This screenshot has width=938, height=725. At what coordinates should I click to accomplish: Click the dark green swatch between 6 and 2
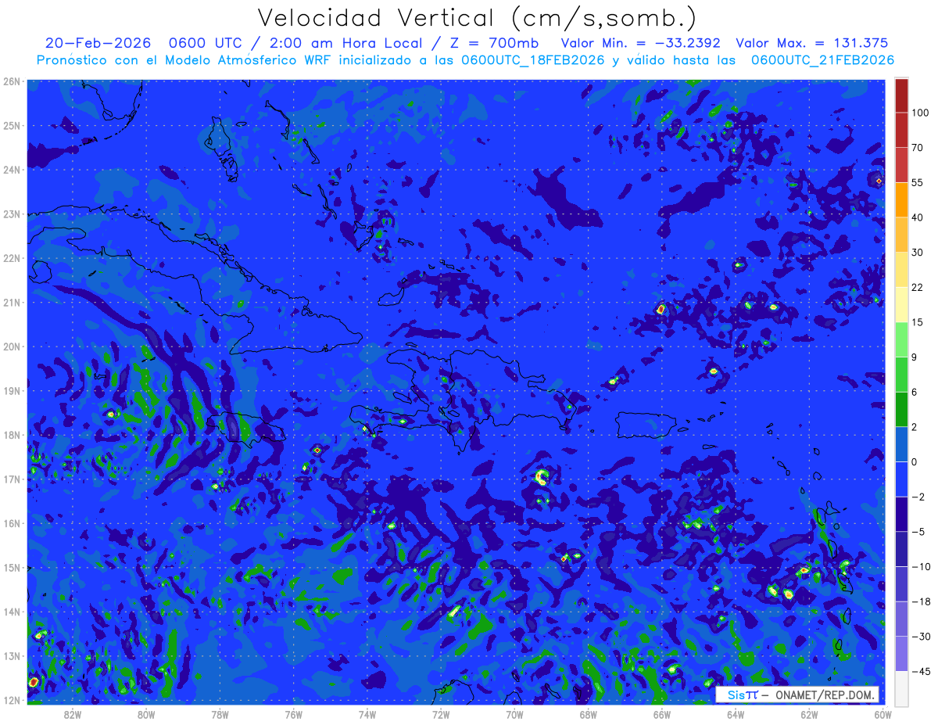point(901,409)
